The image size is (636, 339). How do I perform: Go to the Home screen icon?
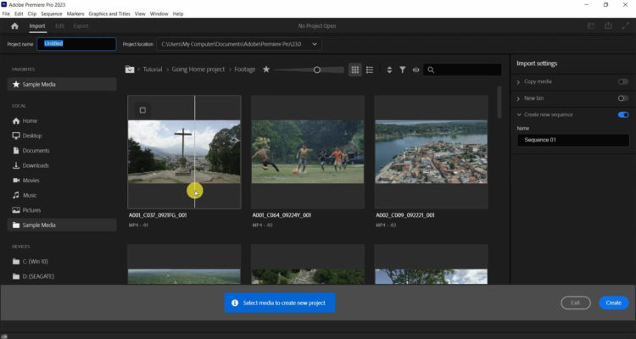[x=15, y=26]
